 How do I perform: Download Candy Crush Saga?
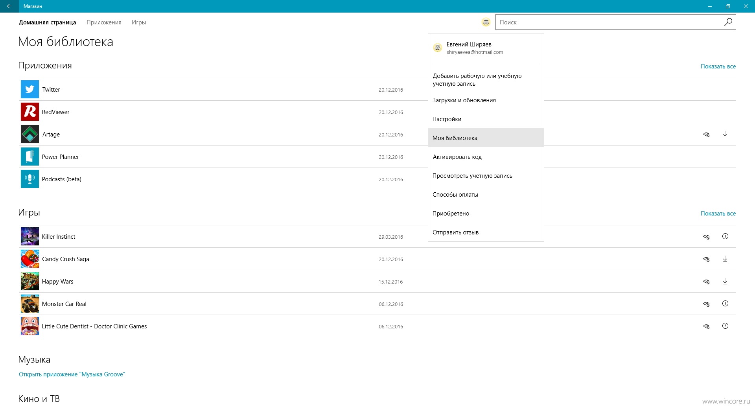725,259
